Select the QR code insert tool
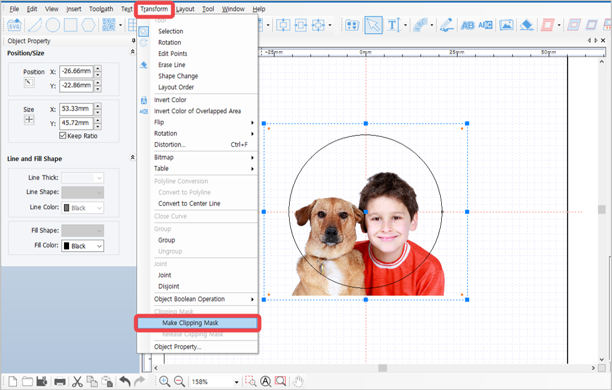Viewport: 612px width, 390px height. (x=109, y=25)
